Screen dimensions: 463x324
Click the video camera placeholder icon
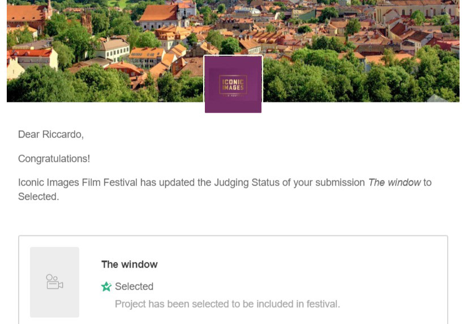(x=54, y=282)
